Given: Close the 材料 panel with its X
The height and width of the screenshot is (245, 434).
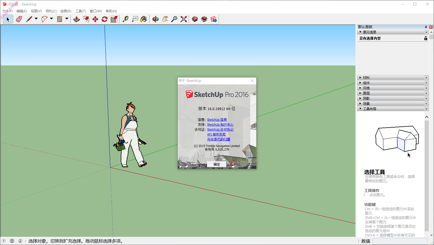Looking at the screenshot, I should pos(426,77).
